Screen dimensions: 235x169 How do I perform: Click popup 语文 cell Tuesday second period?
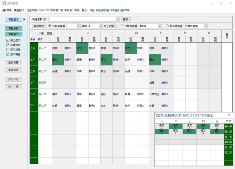pos(175,131)
